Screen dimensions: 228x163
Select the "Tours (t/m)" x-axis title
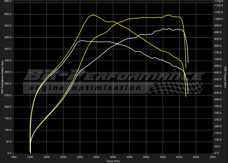(x=113, y=161)
